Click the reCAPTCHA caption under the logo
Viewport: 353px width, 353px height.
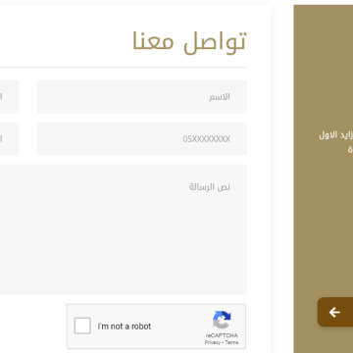(x=222, y=335)
